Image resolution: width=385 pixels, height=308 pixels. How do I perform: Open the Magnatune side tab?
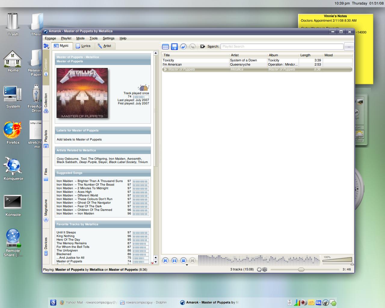(x=46, y=211)
